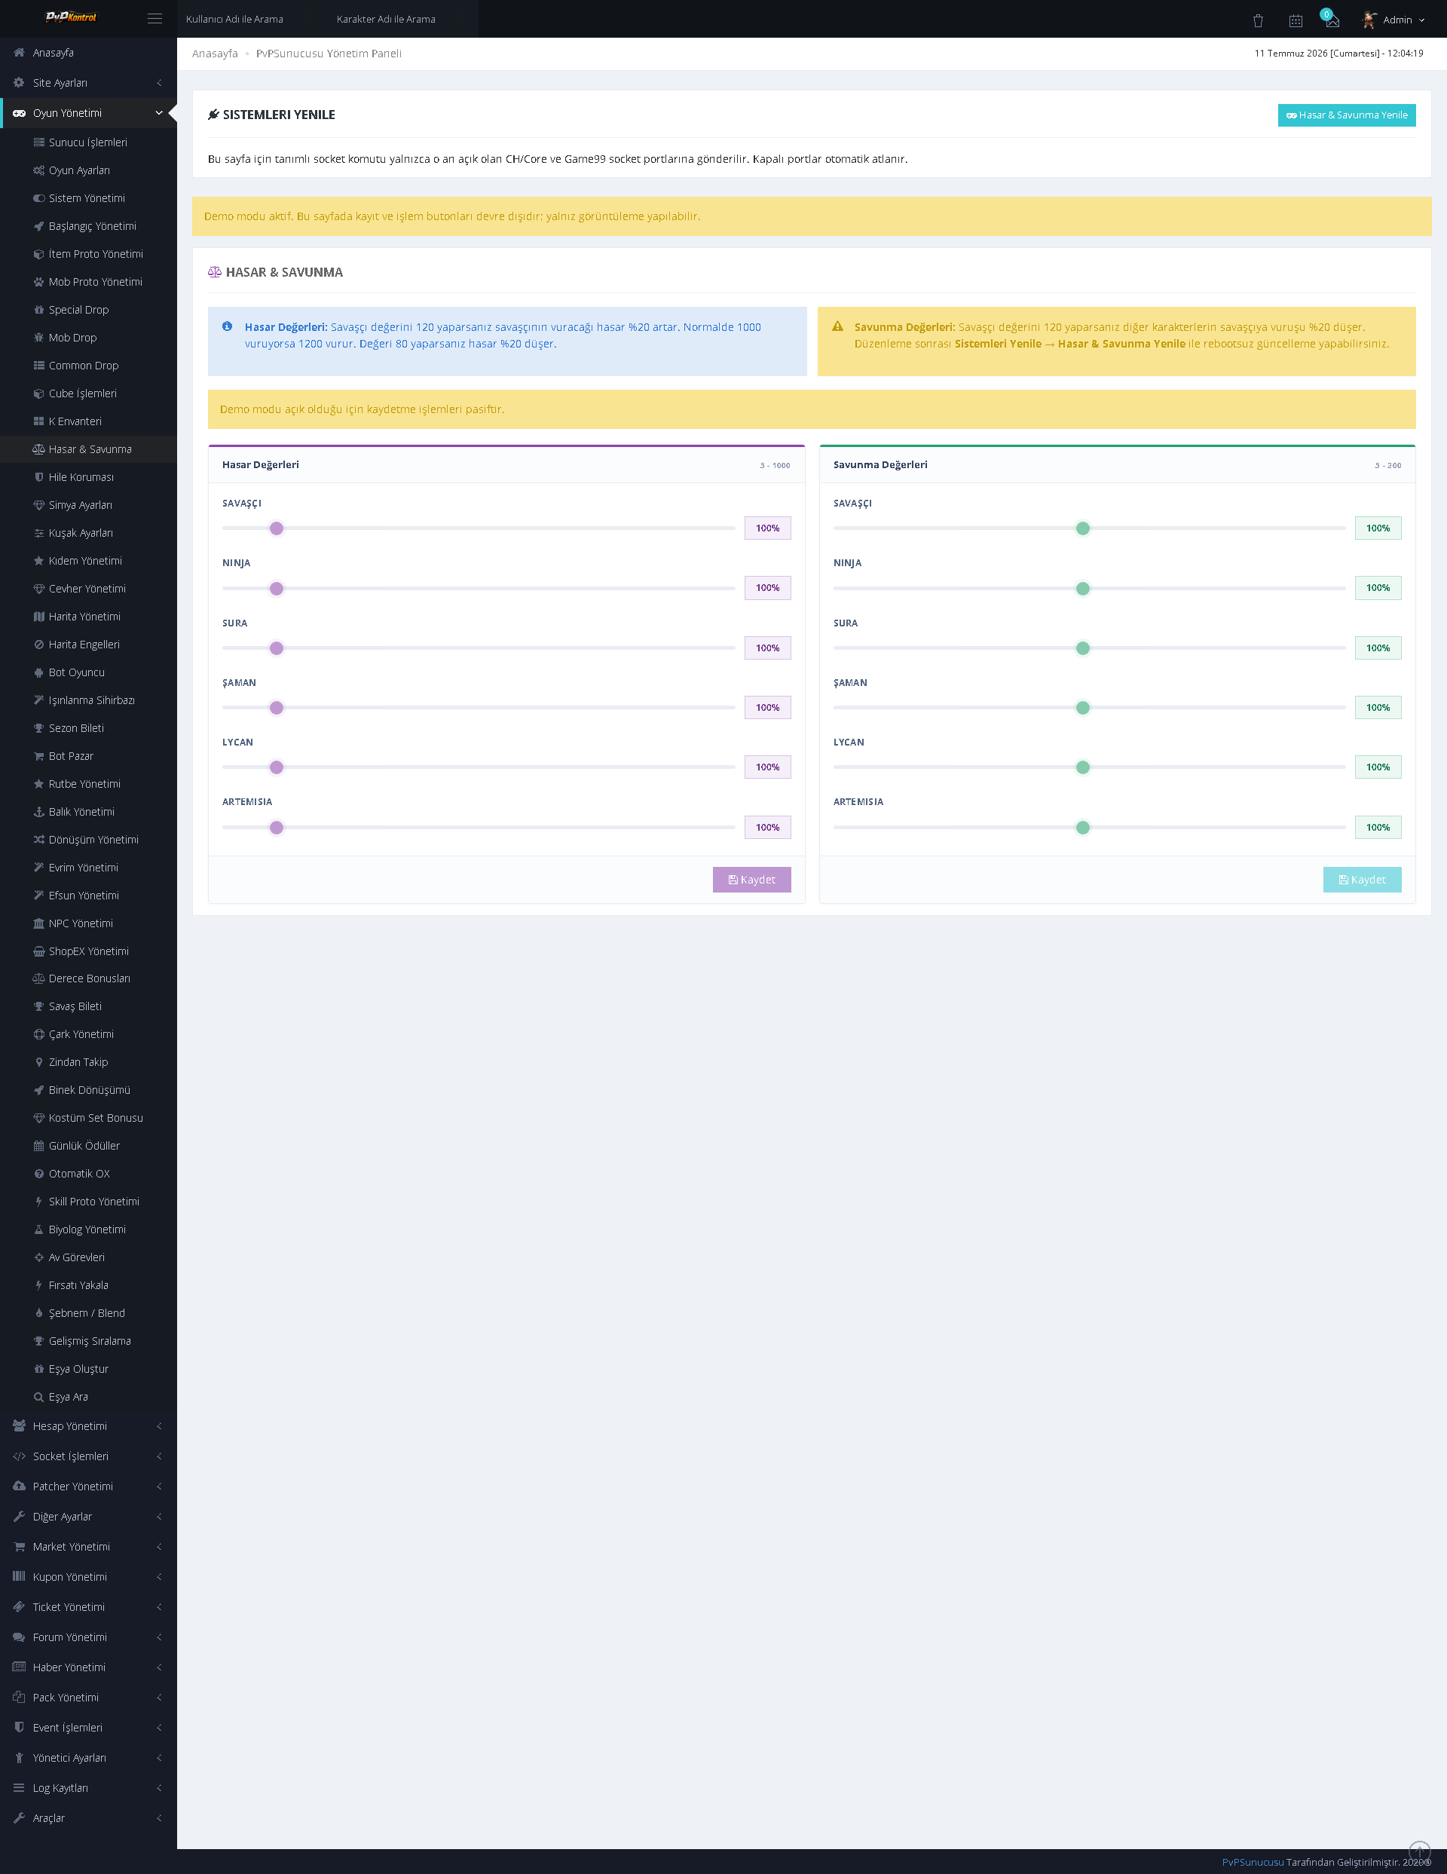Click the scroll-to-top arrow icon

pos(1420,1851)
